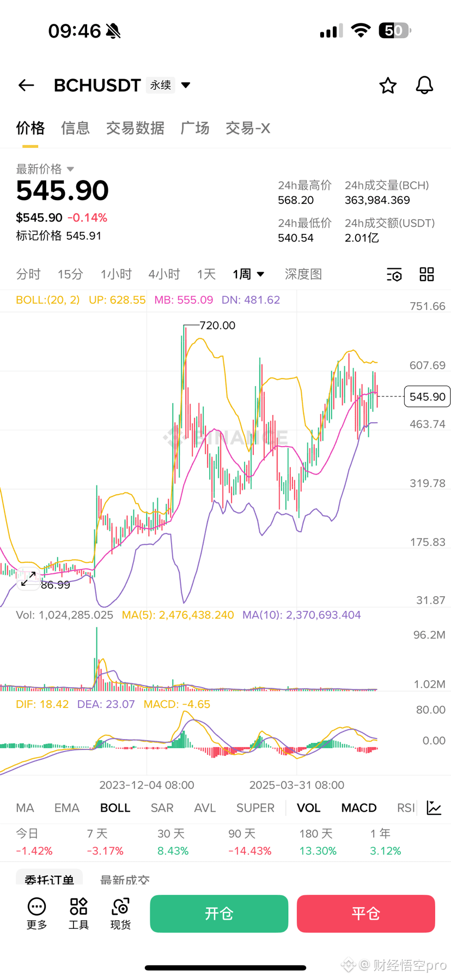Tap the MB: 555.09 value

tap(184, 300)
